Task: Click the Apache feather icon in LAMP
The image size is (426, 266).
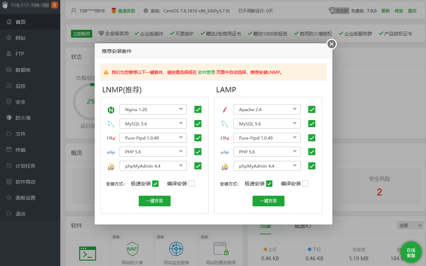Action: tap(224, 110)
